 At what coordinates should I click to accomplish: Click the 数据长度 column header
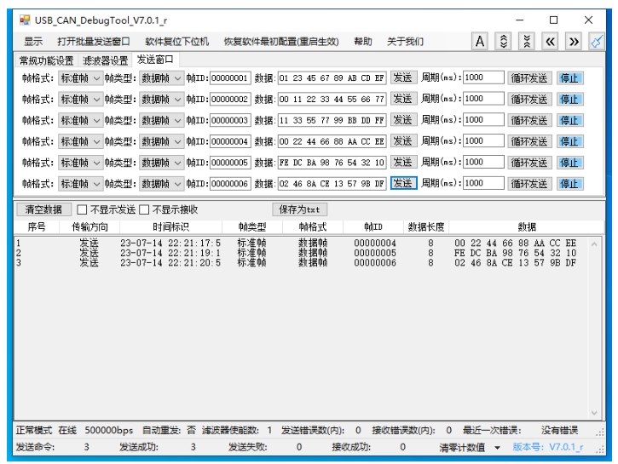click(426, 227)
